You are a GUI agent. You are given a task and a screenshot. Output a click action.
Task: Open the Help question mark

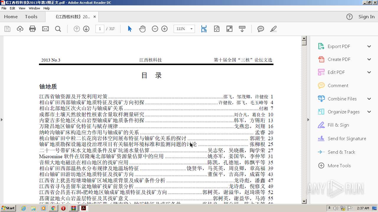tap(349, 17)
